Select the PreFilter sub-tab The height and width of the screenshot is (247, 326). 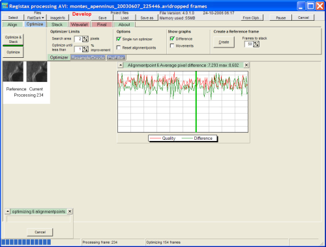pos(116,57)
